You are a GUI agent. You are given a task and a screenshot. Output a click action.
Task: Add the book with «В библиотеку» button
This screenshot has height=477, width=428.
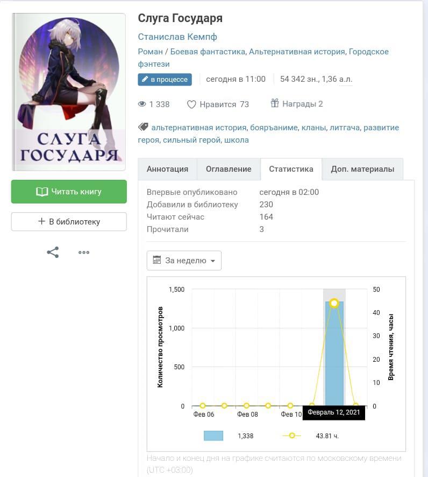pos(69,221)
